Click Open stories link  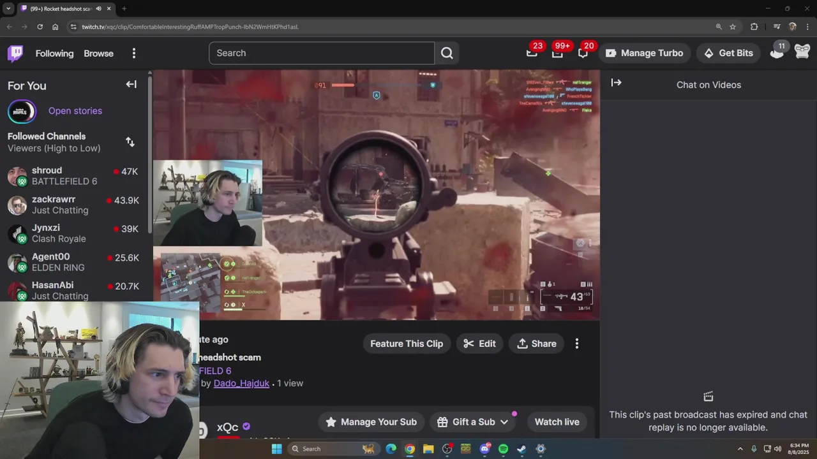click(75, 111)
